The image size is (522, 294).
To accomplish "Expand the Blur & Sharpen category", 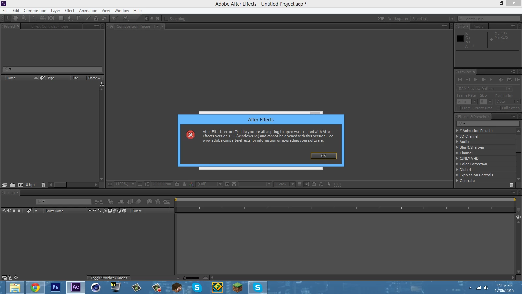I will [x=457, y=147].
